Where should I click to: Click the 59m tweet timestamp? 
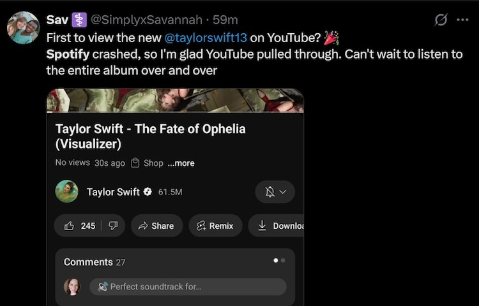point(225,20)
